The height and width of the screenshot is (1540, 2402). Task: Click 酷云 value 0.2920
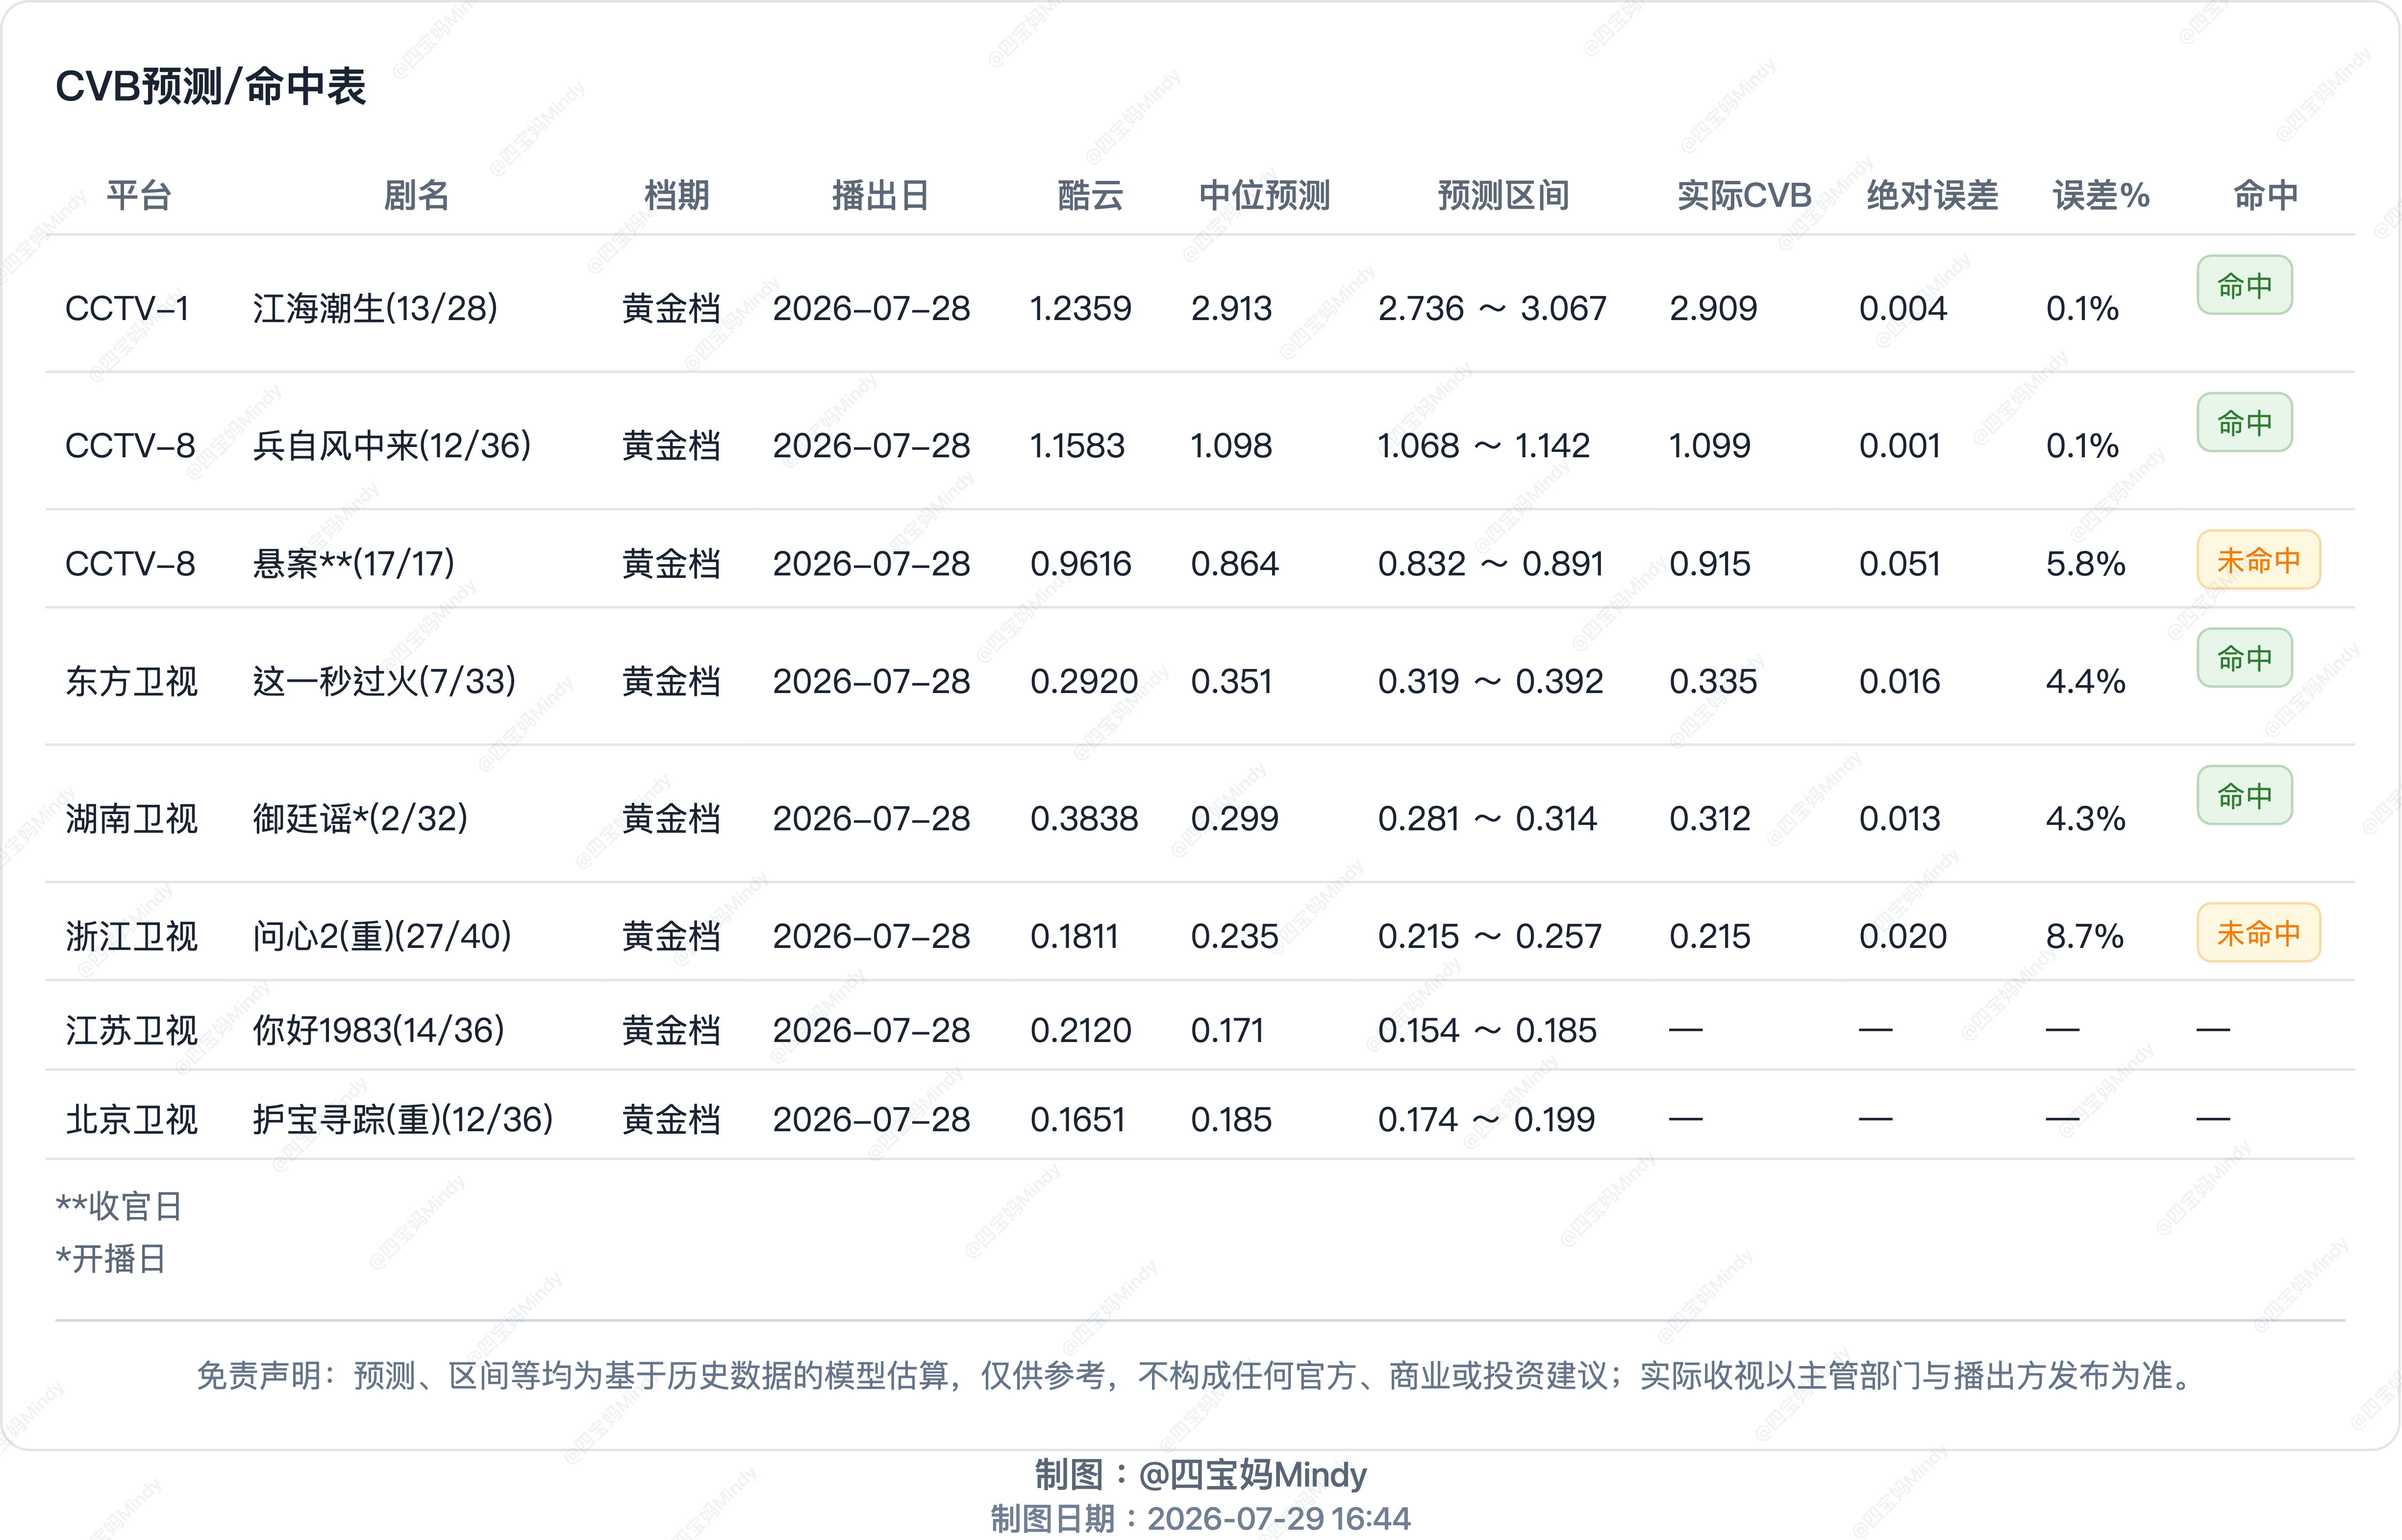click(1084, 681)
